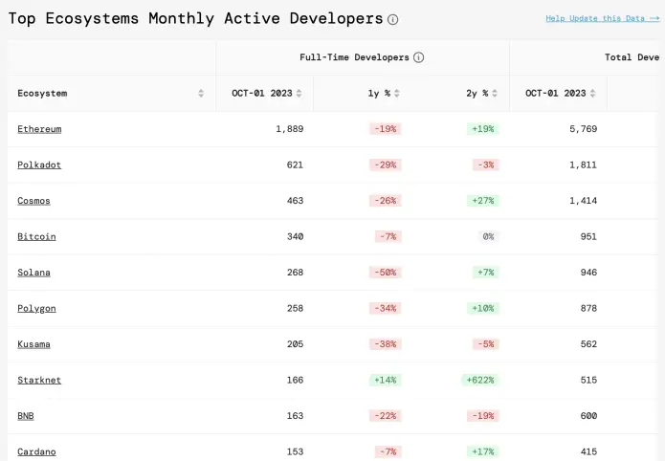Select Polygon's 878 total value
Viewport: 665px width, 461px height.
click(x=588, y=308)
